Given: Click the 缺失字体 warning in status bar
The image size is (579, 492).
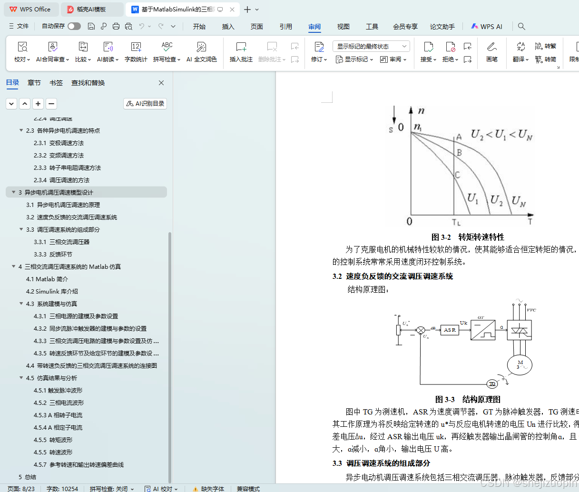Looking at the screenshot, I should pyautogui.click(x=208, y=489).
